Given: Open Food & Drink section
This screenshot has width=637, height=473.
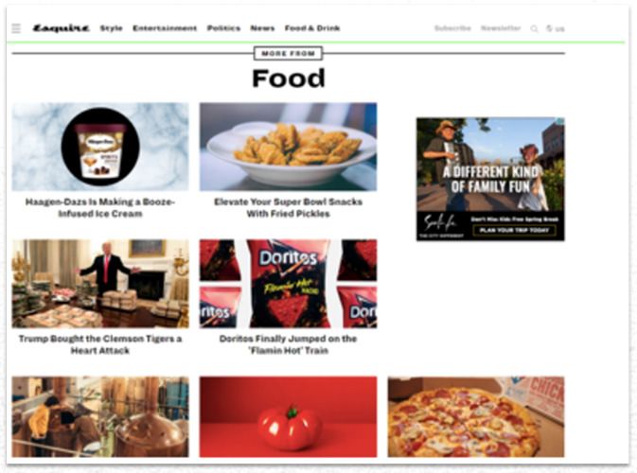Looking at the screenshot, I should 312,28.
